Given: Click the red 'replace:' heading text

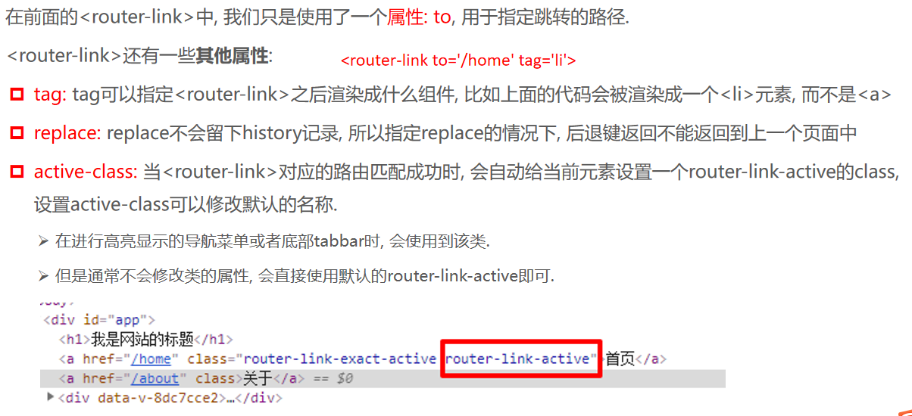Looking at the screenshot, I should tap(67, 134).
